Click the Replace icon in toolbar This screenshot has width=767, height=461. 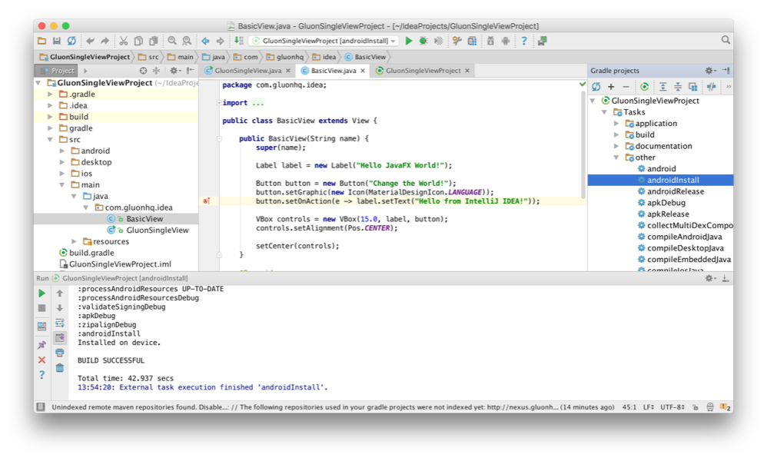[187, 41]
